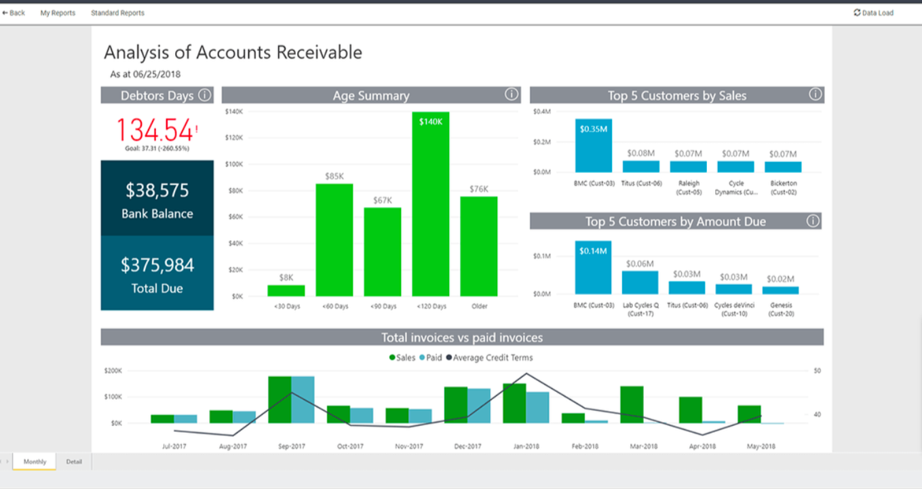Switch to the Detail tab
This screenshot has width=922, height=489.
tap(74, 462)
